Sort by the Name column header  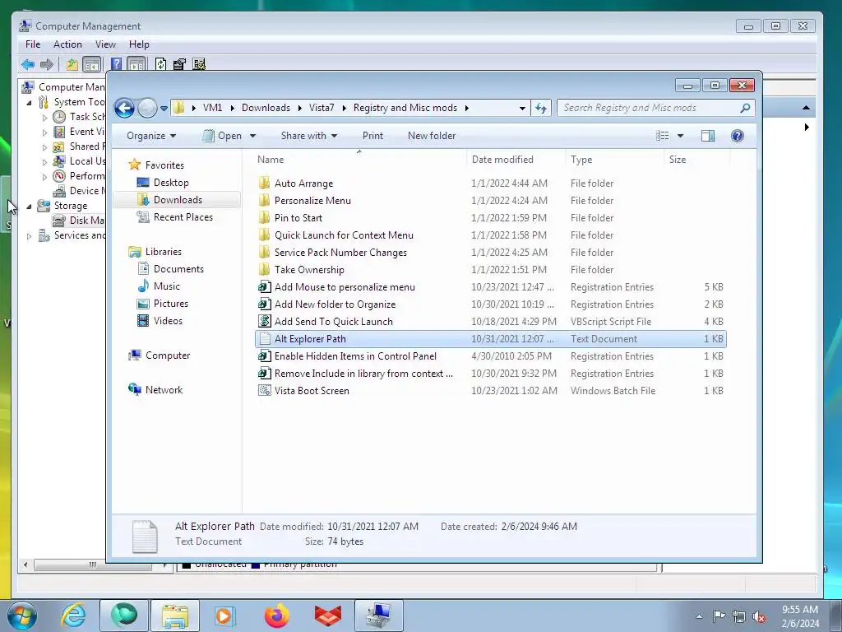tap(359, 160)
